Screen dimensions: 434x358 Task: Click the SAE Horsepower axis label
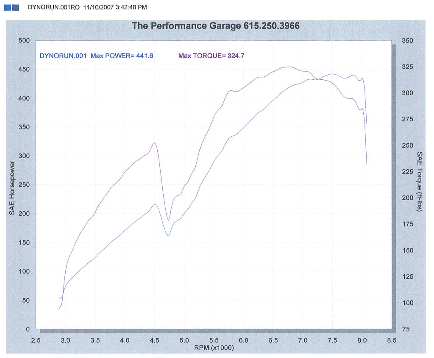point(12,188)
